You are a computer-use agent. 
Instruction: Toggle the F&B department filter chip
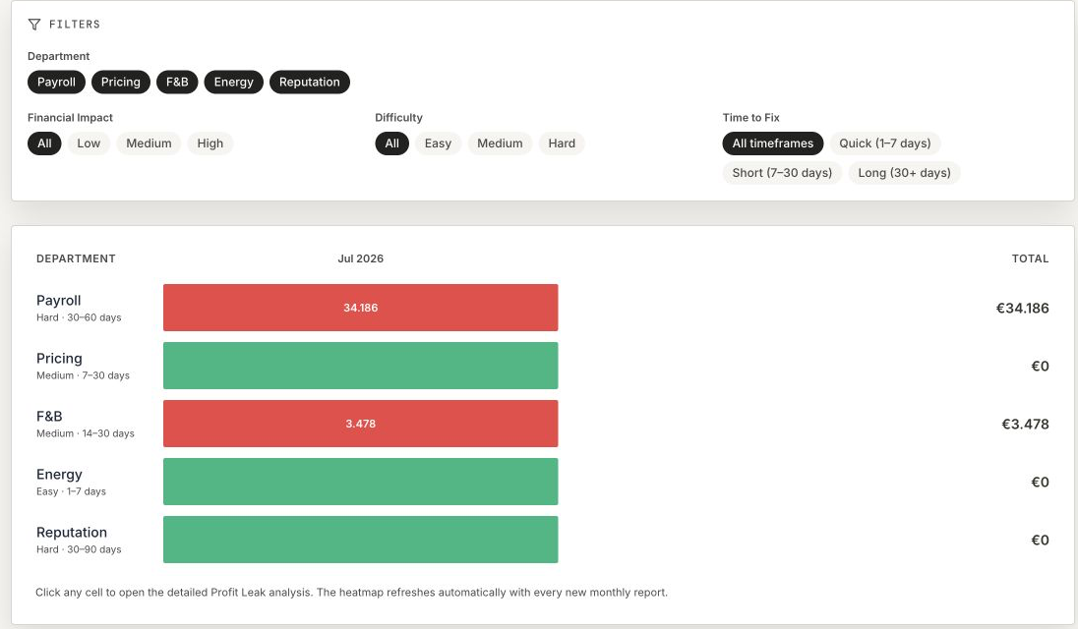point(177,82)
